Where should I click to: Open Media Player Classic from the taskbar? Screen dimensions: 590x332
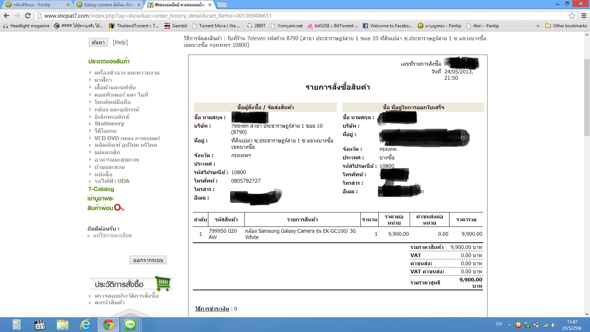click(40, 325)
